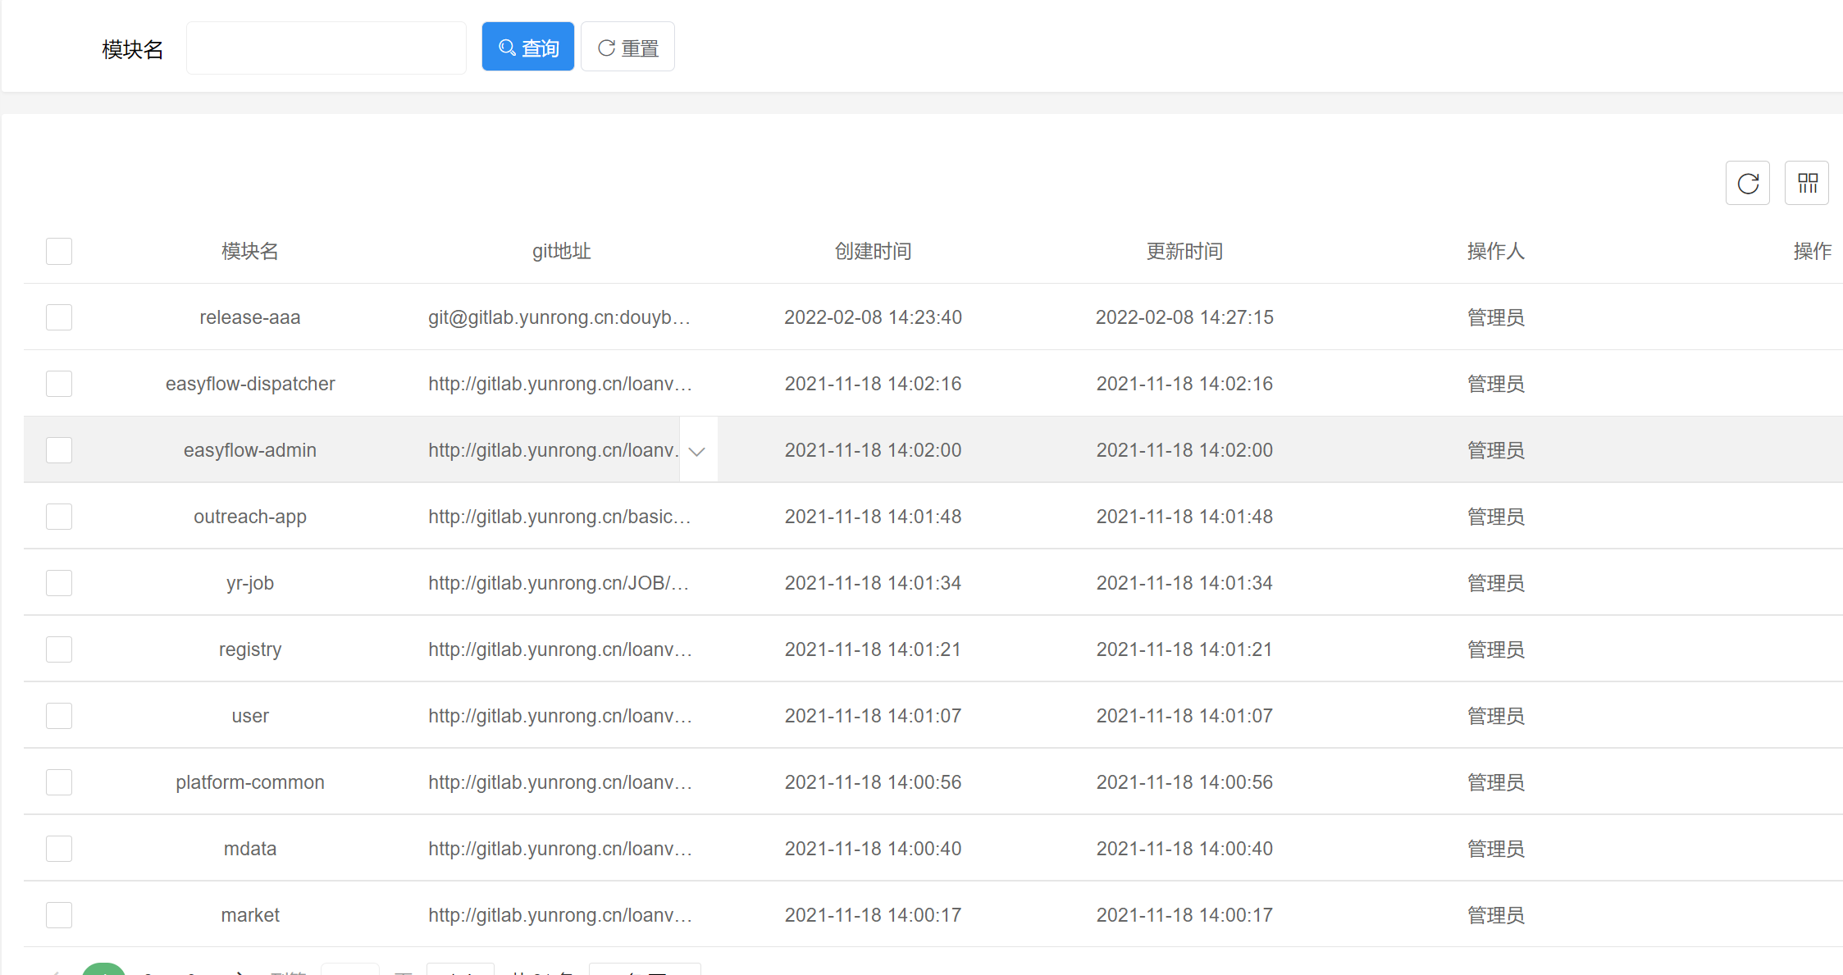Click the git地址 column header
The image size is (1843, 975).
[561, 251]
